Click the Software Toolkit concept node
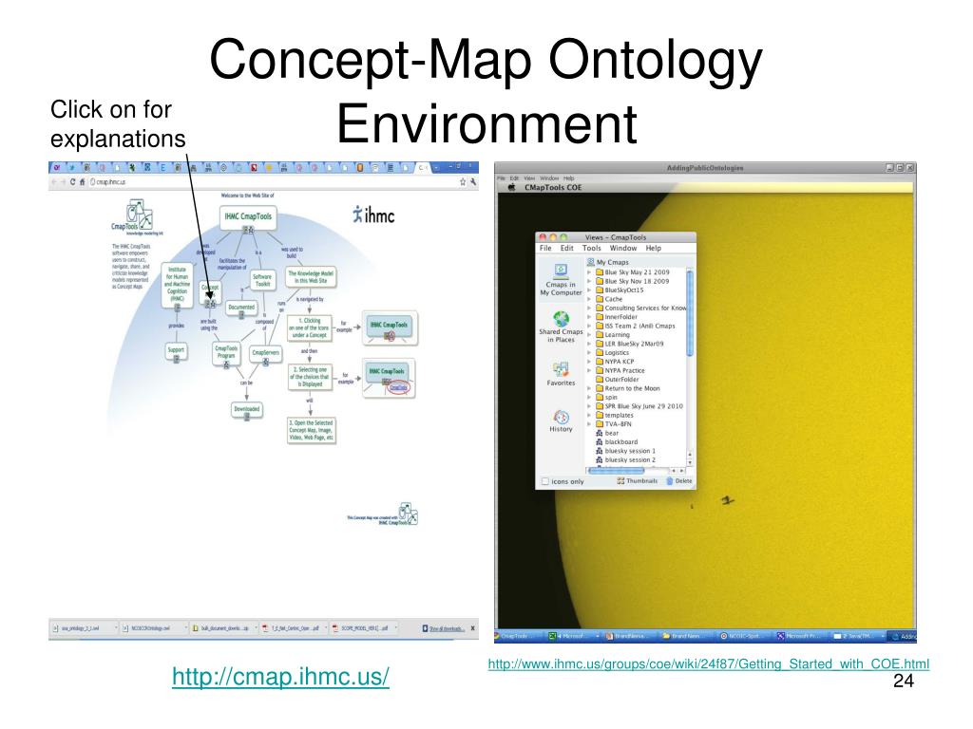The image size is (973, 729). tap(262, 280)
